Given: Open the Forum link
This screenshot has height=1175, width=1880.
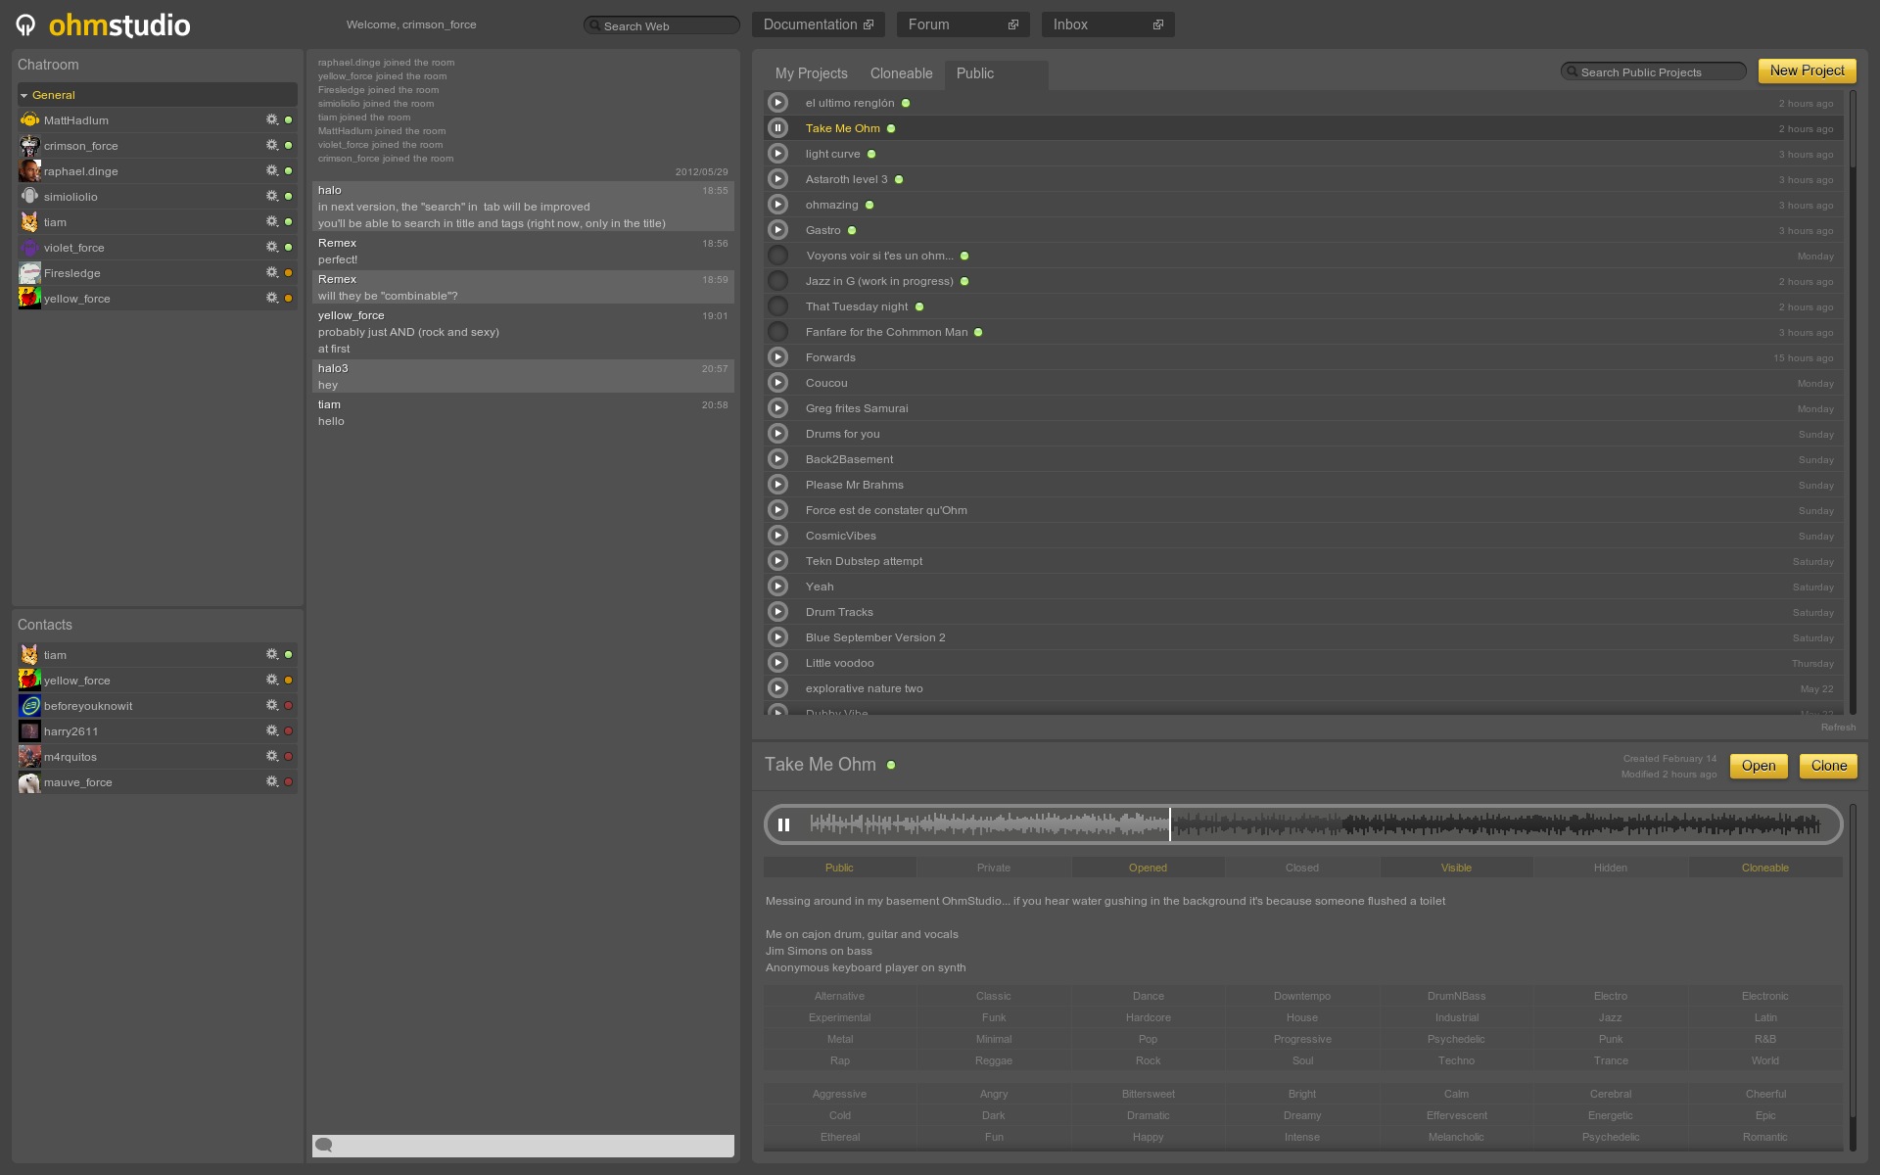Looking at the screenshot, I should 963,24.
